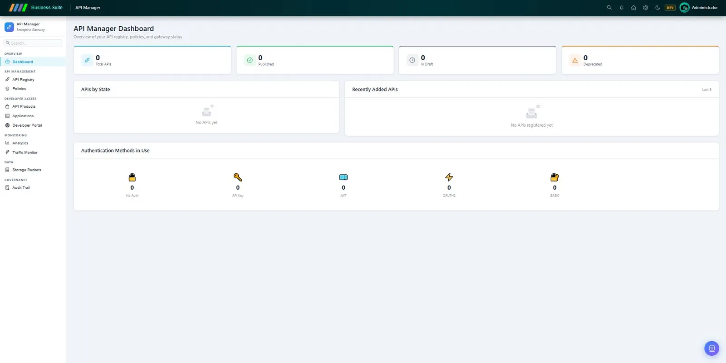Viewport: 726px width, 363px height.
Task: Click the Deprecated warning triangle icon
Action: [575, 60]
